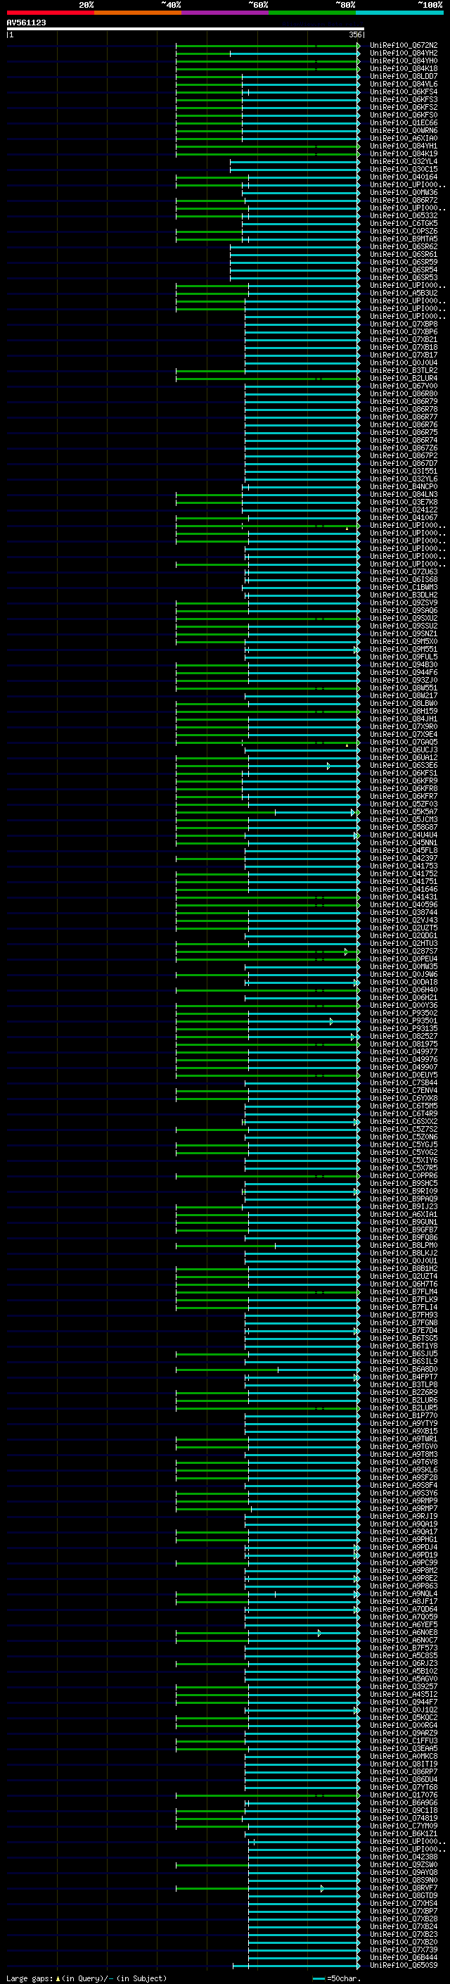Click the UniRef100_O41646 entry
The width and height of the screenshot is (450, 1984).
point(404,889)
